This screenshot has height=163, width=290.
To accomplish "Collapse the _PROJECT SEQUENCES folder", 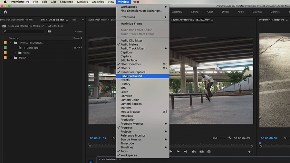I will click(x=11, y=43).
